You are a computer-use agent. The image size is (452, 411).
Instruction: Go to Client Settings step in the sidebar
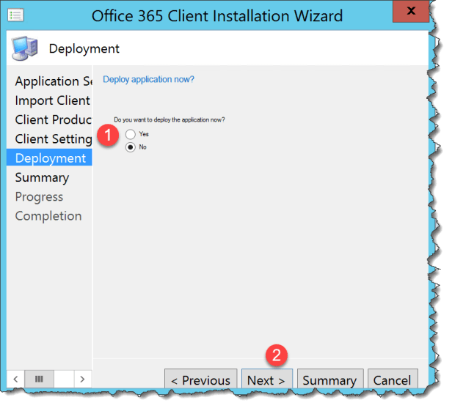(54, 139)
